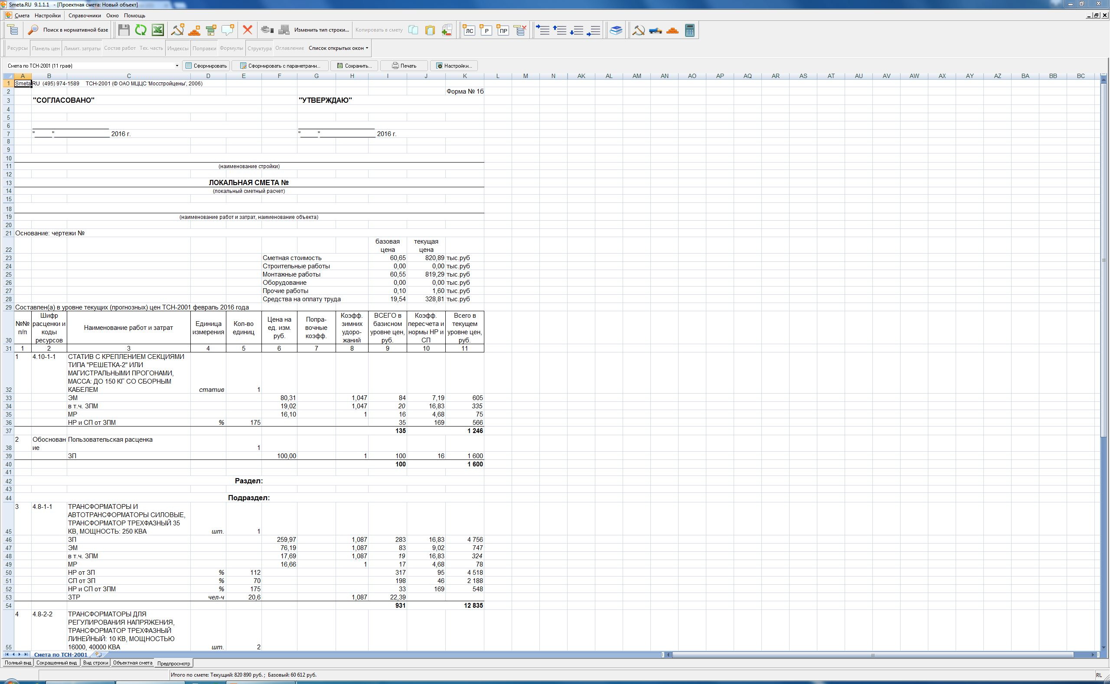Screen dimensions: 1110x684
Task: Click 'Изменить тип строки...' button
Action: tap(322, 30)
